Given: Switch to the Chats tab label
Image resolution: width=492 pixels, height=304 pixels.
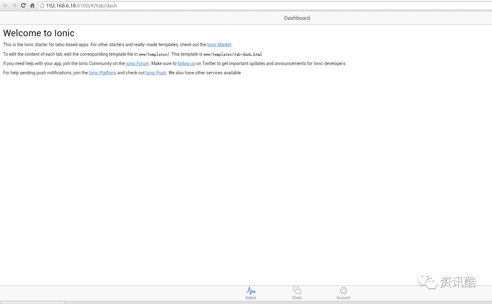Looking at the screenshot, I should [x=297, y=298].
